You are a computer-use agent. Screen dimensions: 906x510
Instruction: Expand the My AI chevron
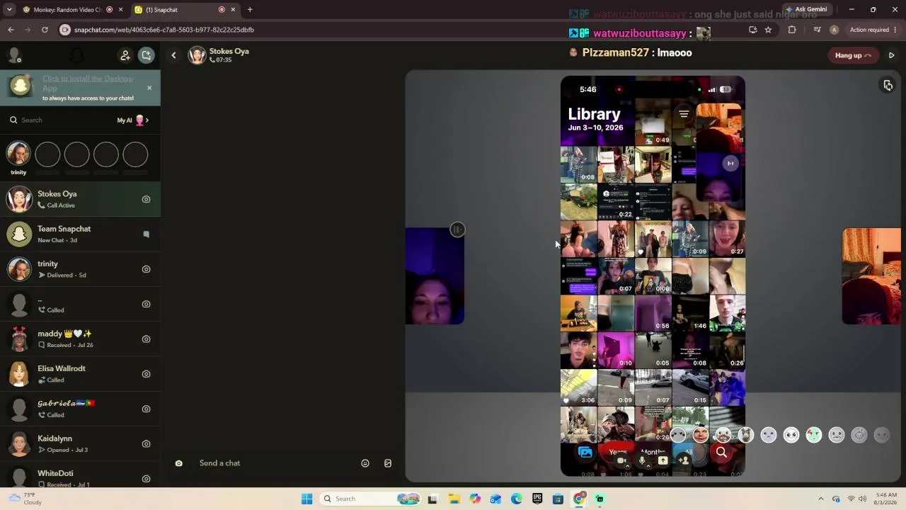(147, 120)
